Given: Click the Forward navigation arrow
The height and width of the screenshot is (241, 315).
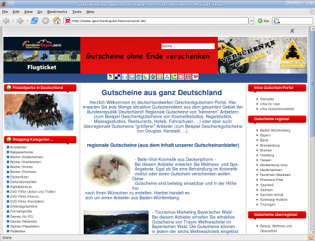Looking at the screenshot, I should click(x=20, y=21).
